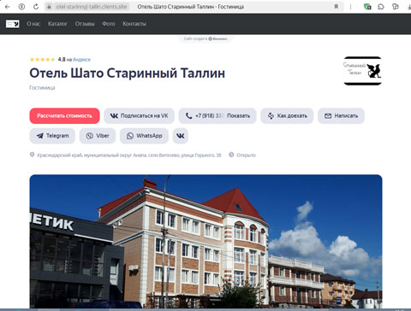This screenshot has height=311, width=411.
Task: Click the Сайт создан в Бизнес badge
Action: point(205,38)
